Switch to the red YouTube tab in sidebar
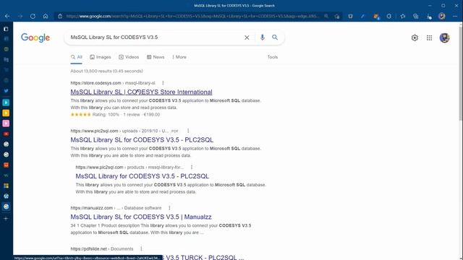The width and height of the screenshot is (463, 260). point(6,134)
